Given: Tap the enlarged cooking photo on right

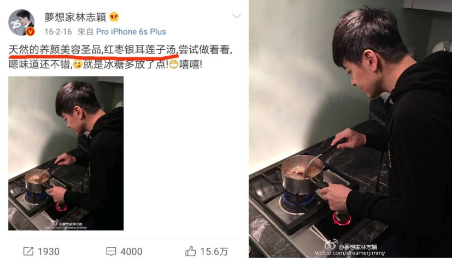Looking at the screenshot, I should (350, 129).
